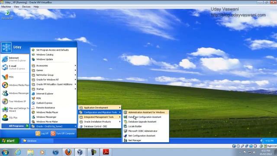Open host File Explorer folder taskbar icon
The width and height of the screenshot is (277, 156).
pyautogui.click(x=30, y=152)
